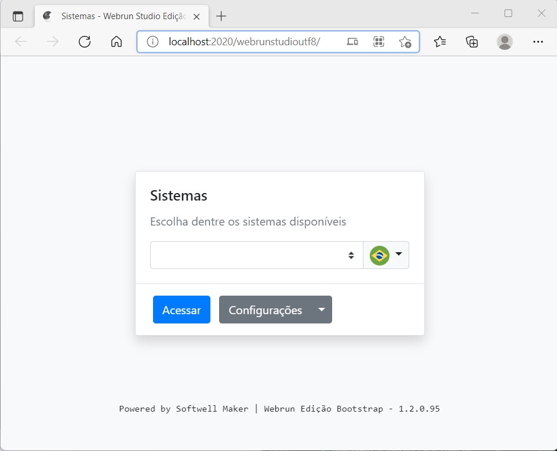Close the Sistemas browser tab
Screen dimensions: 557x451
tap(197, 16)
